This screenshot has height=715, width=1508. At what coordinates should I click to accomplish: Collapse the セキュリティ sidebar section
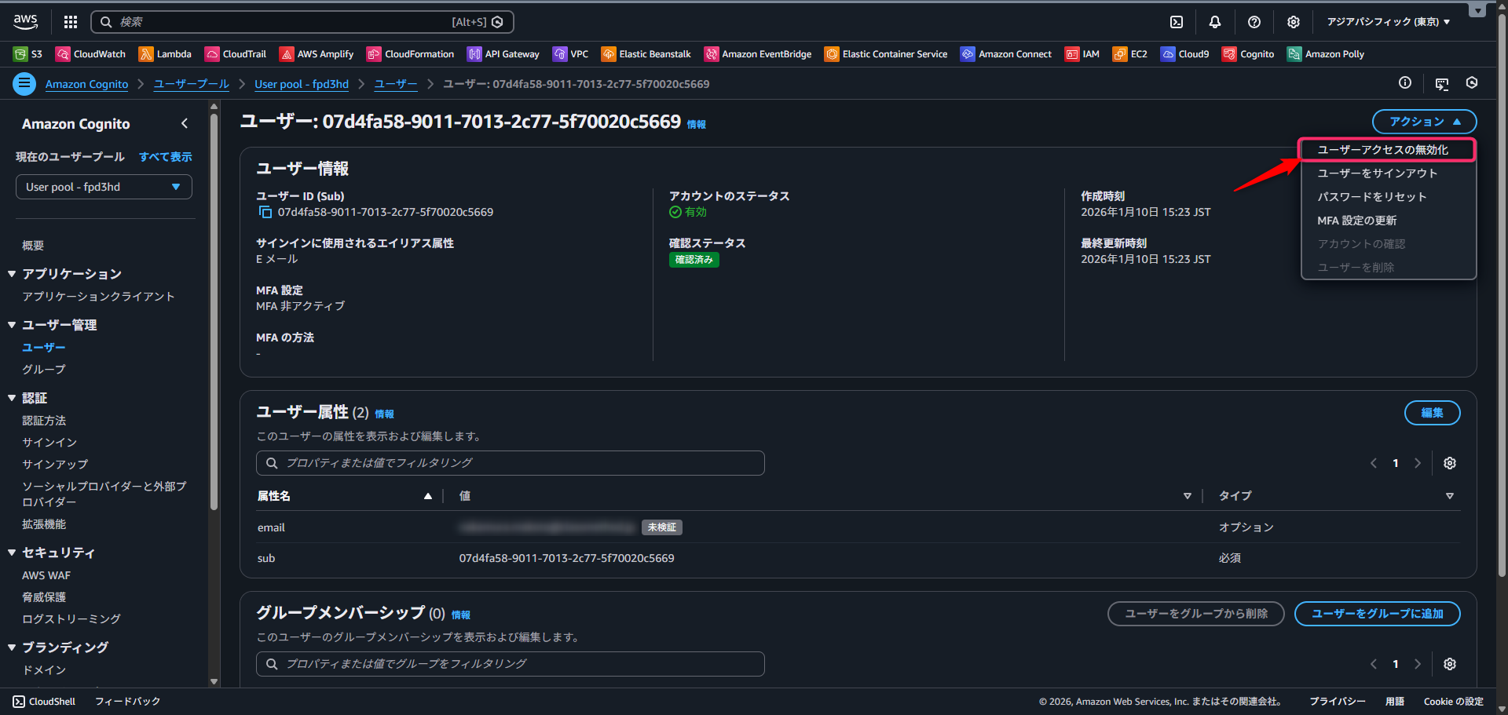pos(12,553)
